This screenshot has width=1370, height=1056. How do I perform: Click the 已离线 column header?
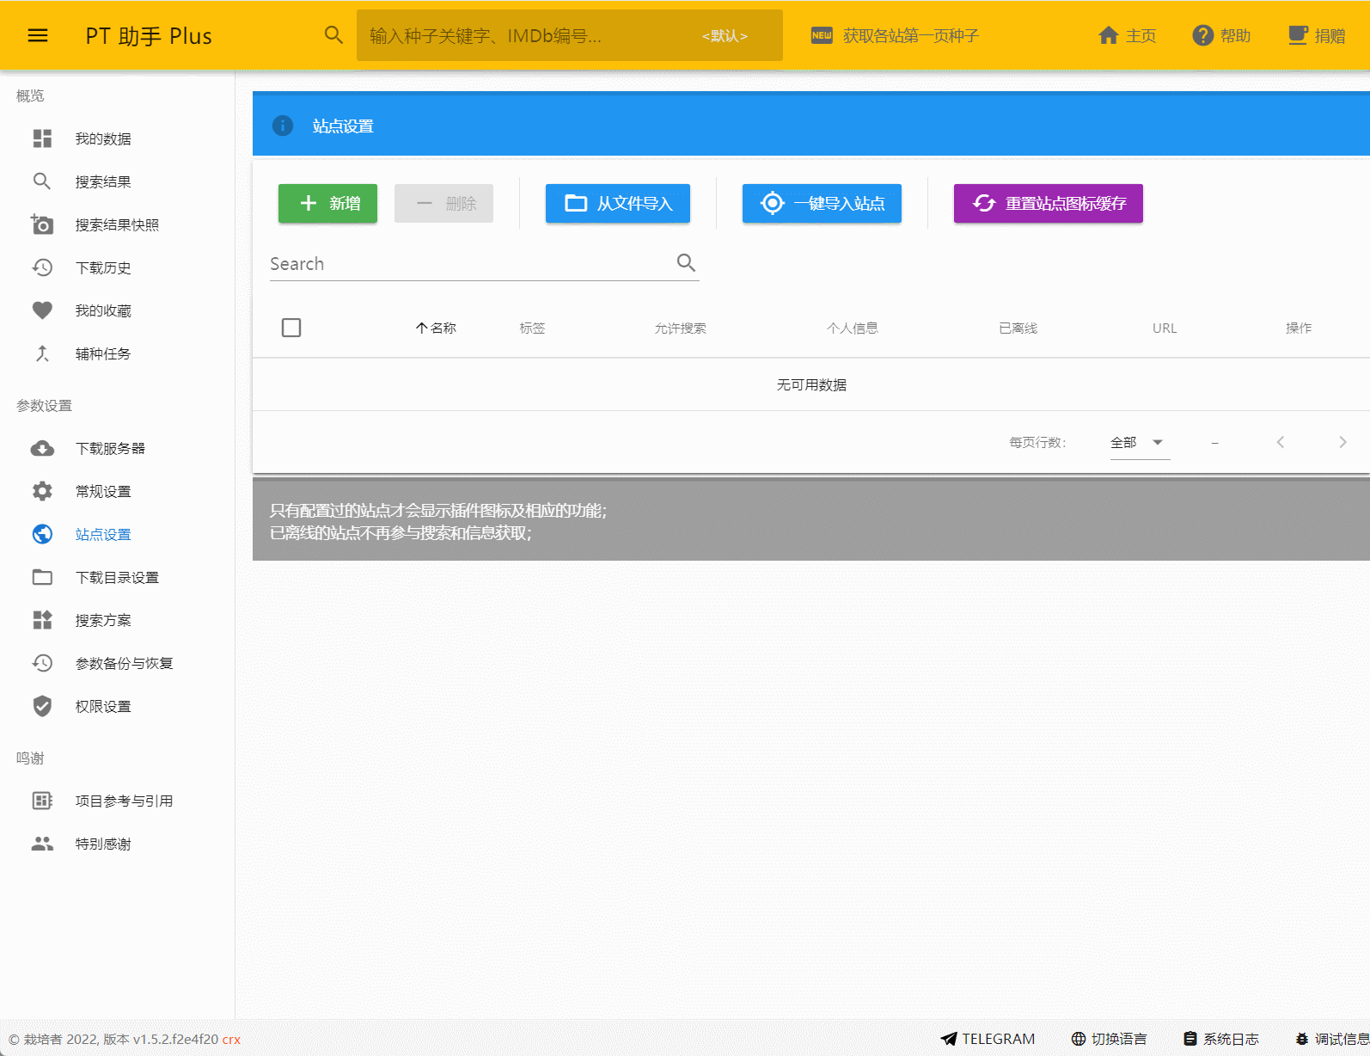point(1018,328)
